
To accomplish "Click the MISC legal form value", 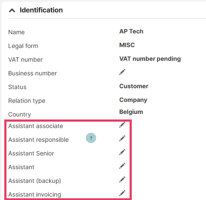I will point(127,45).
